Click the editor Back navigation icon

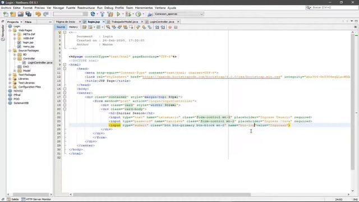(90, 27)
